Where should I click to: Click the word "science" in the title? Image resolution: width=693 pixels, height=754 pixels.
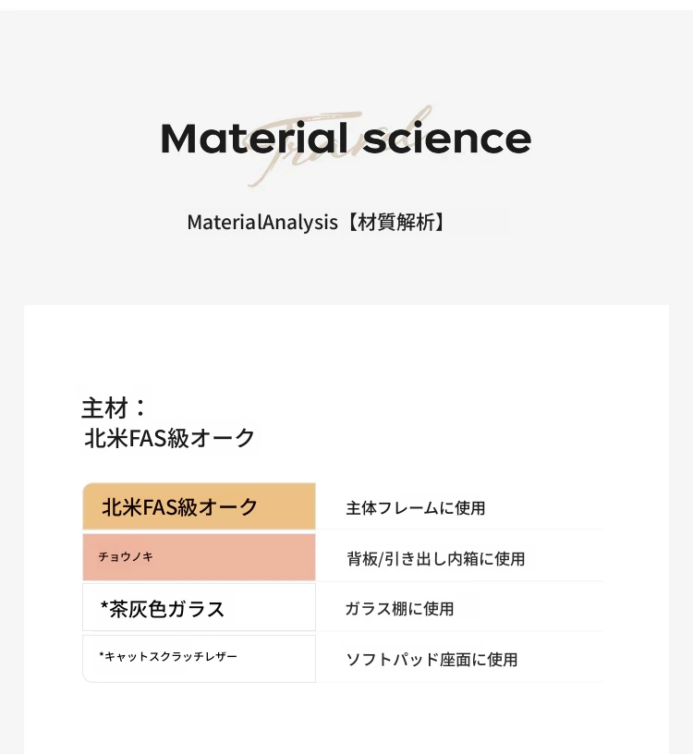click(x=447, y=139)
